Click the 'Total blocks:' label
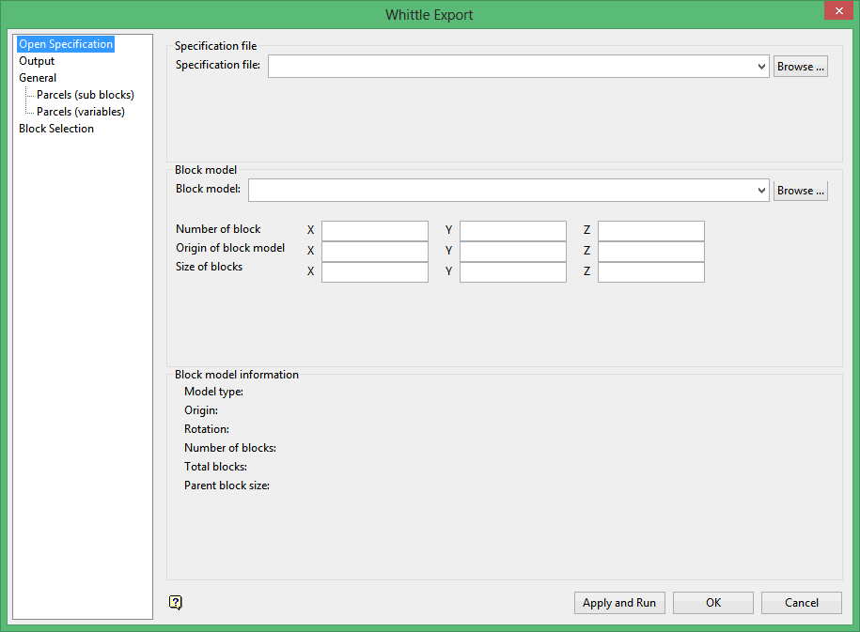Viewport: 860px width, 632px height. click(x=215, y=467)
